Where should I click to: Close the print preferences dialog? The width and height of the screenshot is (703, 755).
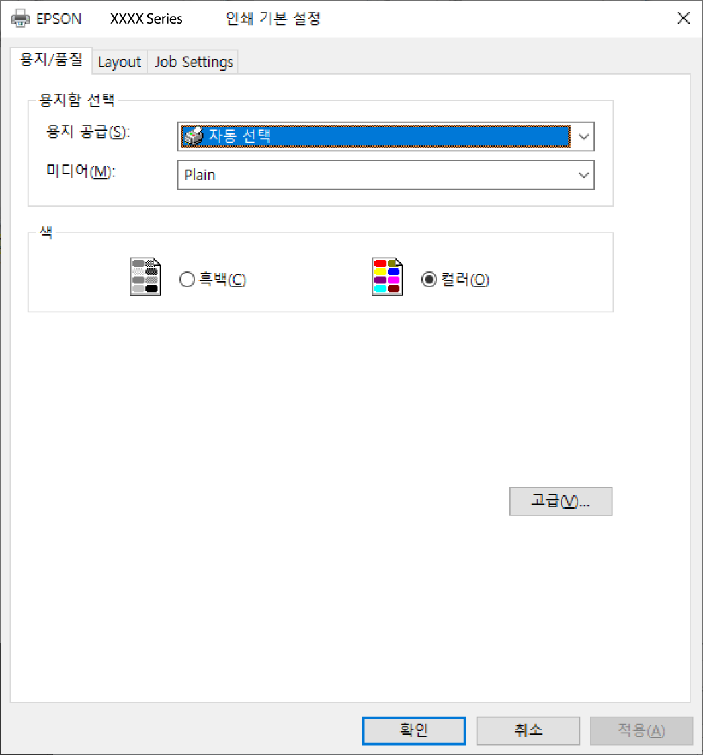point(683,18)
